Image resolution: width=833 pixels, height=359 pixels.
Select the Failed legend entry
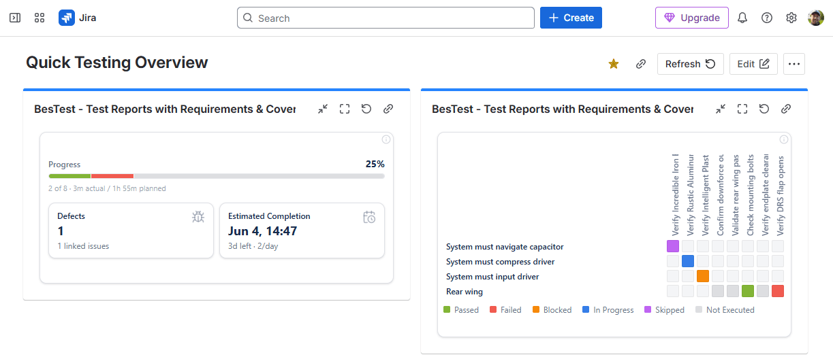coord(506,310)
